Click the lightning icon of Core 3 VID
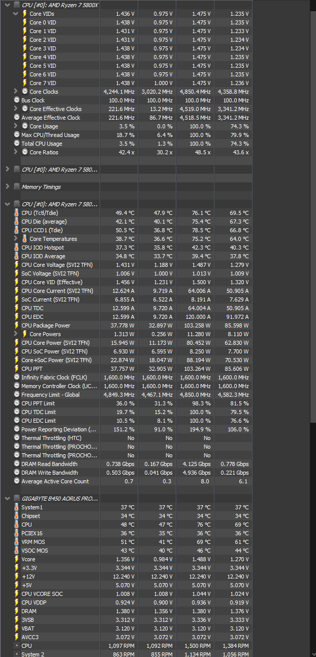The height and width of the screenshot is (657, 316). [25, 48]
